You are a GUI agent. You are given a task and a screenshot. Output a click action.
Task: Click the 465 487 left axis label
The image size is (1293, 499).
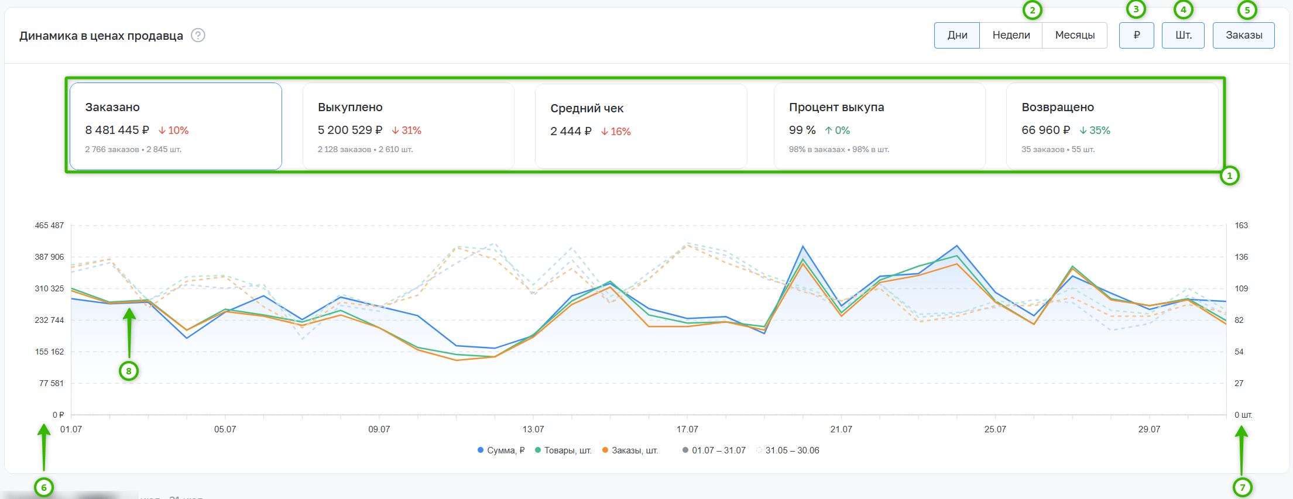(49, 225)
